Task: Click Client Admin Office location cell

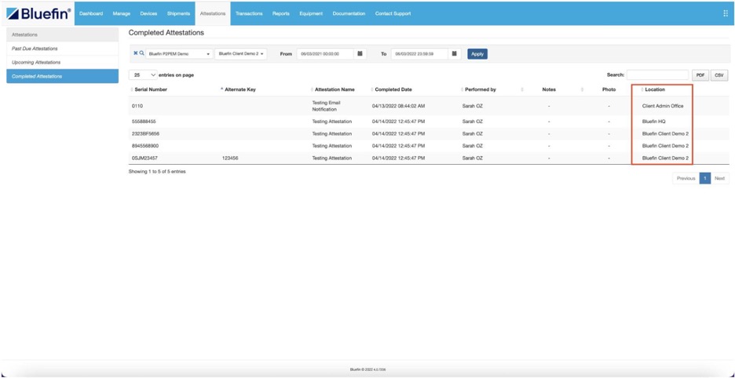Action: (663, 107)
